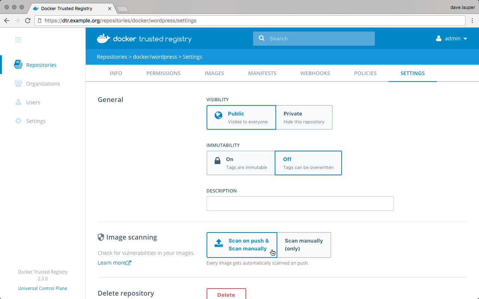
Task: Click the Repositories book icon
Action: (x=18, y=65)
